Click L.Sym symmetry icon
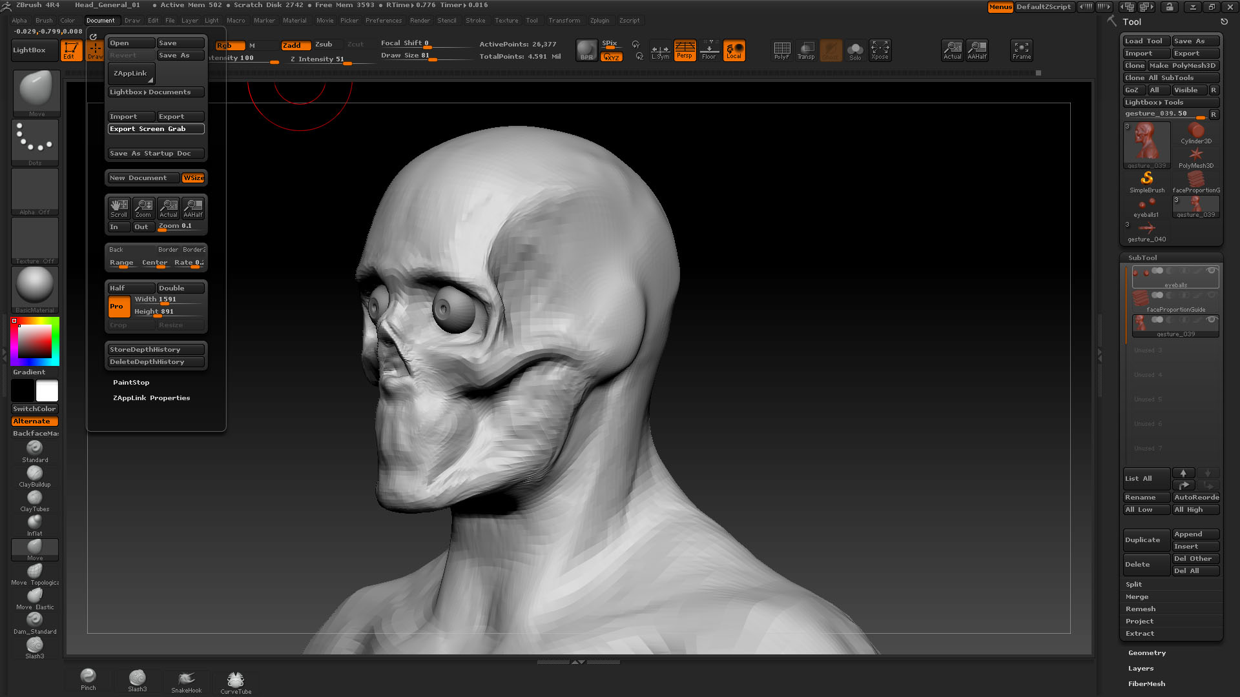Screen dimensions: 1240x697 [660, 50]
